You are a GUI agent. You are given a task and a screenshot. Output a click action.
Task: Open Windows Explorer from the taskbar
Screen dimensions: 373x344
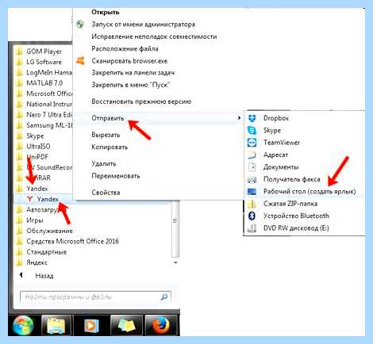(56, 326)
